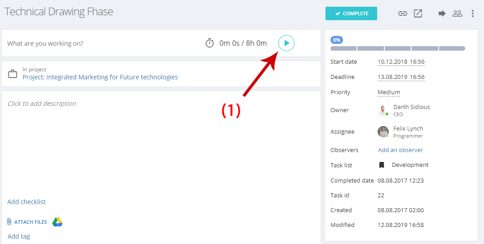Click Attach Files button
Viewport: 484px width, 244px height.
[x=27, y=222]
